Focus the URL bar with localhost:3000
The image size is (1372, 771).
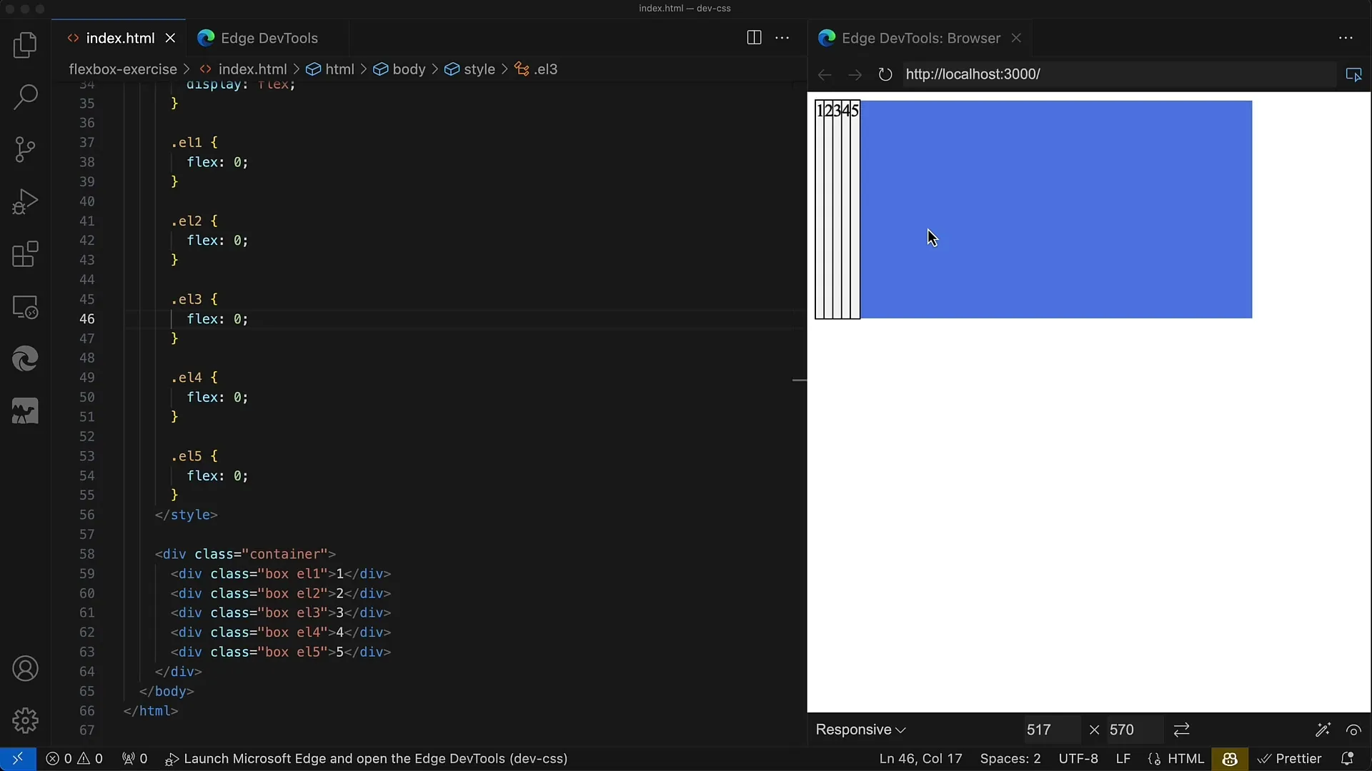[x=1119, y=74]
